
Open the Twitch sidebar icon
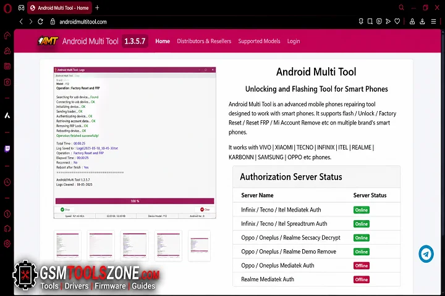(7, 149)
